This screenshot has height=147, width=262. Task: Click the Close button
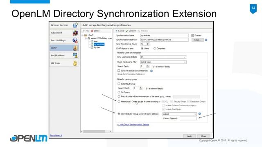tap(203, 136)
